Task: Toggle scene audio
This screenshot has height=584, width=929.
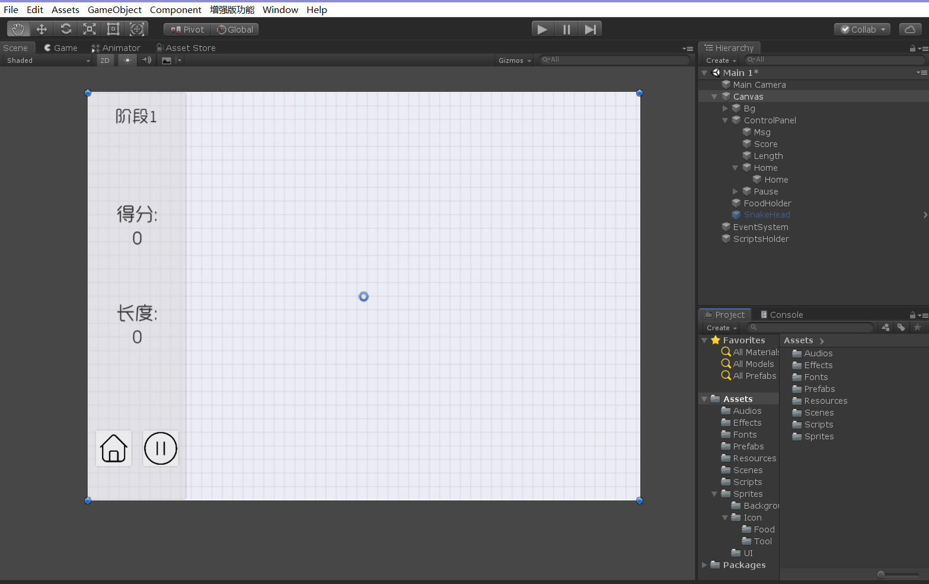Action: 146,60
